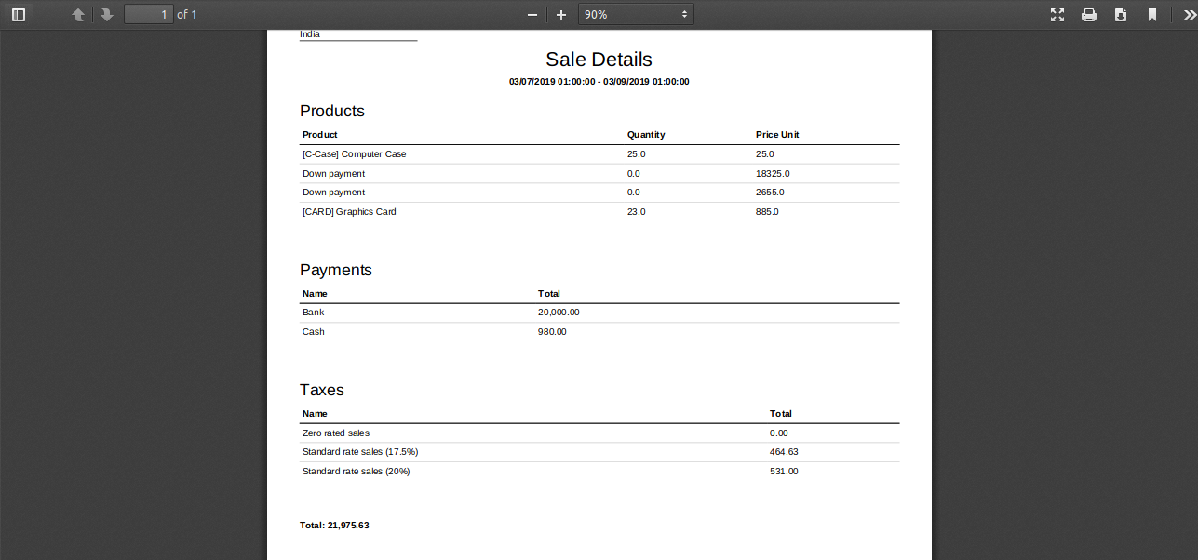Click Standard rate sales (20%) entry
Screen dimensions: 1198x560
[x=357, y=472]
